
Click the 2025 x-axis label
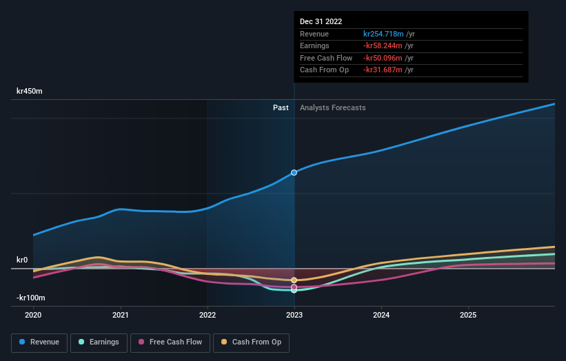(x=468, y=315)
